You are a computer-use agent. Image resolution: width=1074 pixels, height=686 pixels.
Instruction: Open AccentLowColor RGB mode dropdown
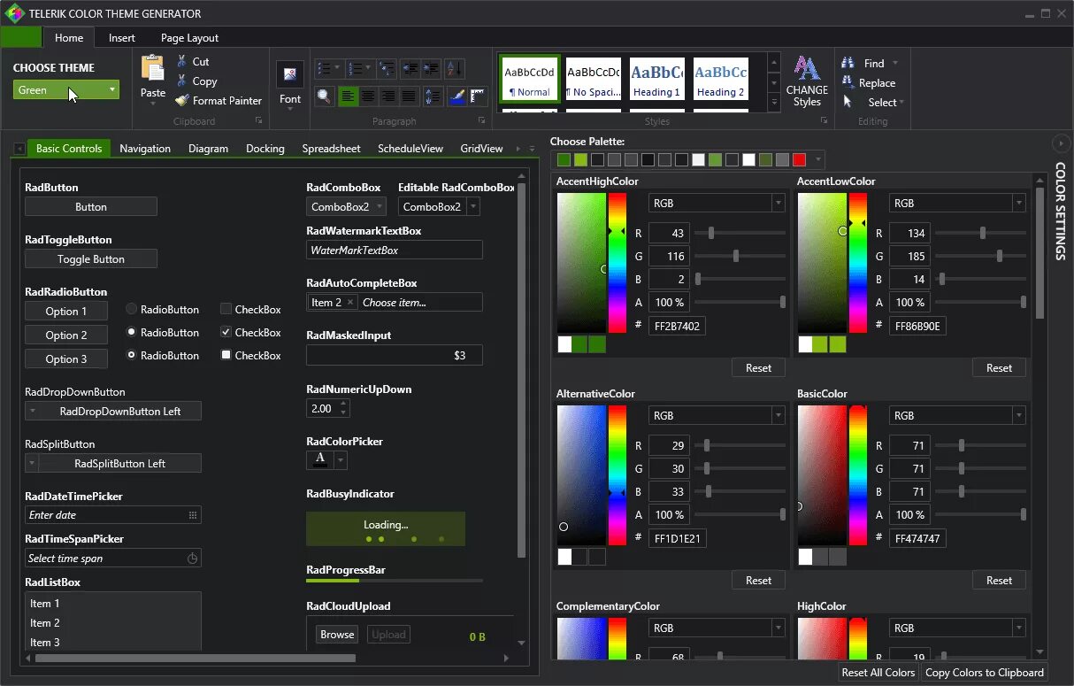[x=1018, y=203]
